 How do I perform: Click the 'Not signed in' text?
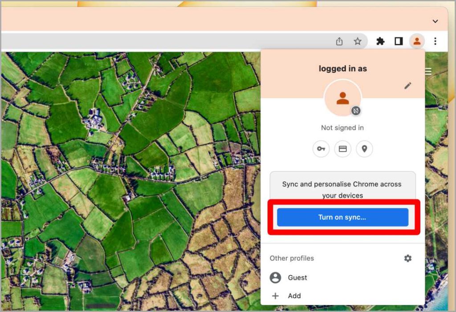(342, 128)
